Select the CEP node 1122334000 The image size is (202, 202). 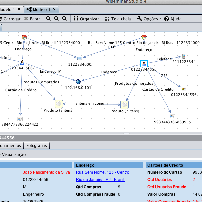(x=80, y=58)
